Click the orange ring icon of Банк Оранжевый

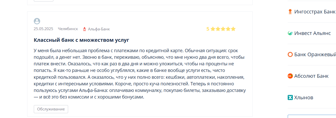(290, 54)
